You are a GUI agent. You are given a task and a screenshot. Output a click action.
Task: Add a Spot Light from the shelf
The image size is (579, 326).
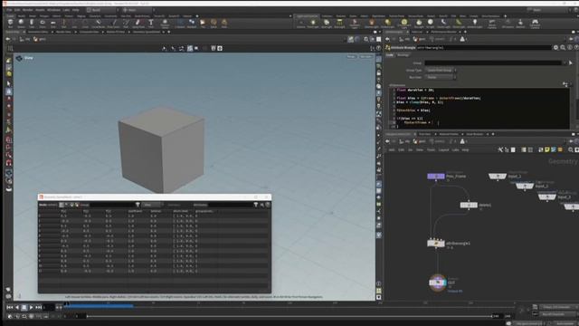(x=327, y=24)
